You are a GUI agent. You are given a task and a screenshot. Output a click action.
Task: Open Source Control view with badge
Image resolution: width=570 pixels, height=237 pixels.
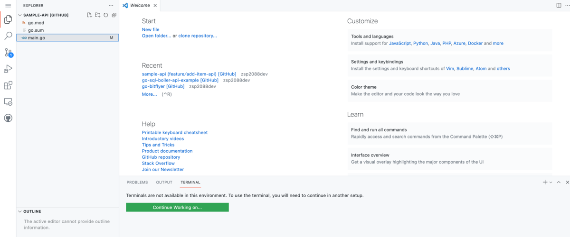[8, 53]
